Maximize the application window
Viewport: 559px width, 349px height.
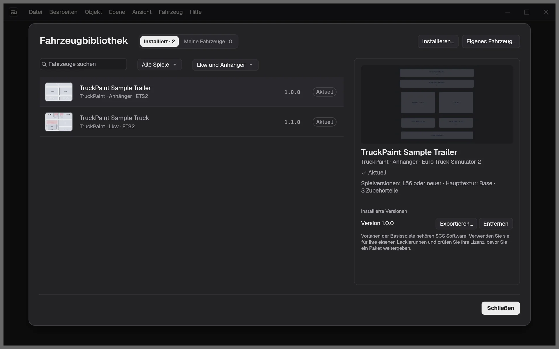(x=527, y=12)
